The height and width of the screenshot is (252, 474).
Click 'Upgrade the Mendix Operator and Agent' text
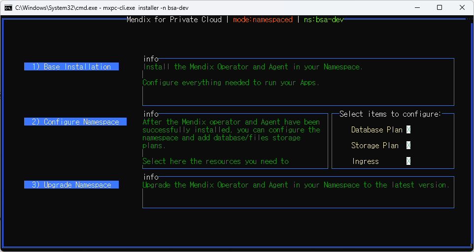[x=215, y=185]
